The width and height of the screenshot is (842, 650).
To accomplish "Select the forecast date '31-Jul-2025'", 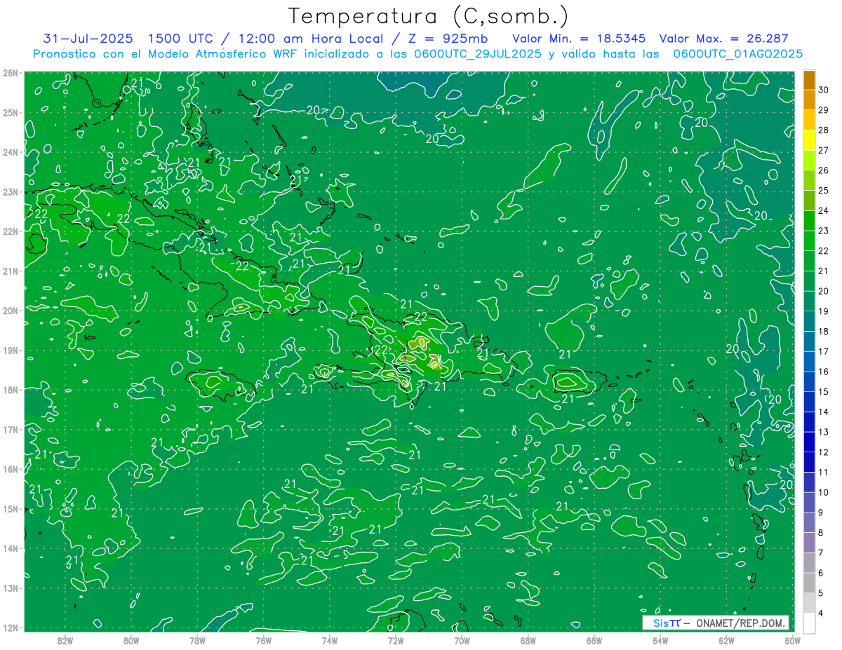I will (88, 39).
